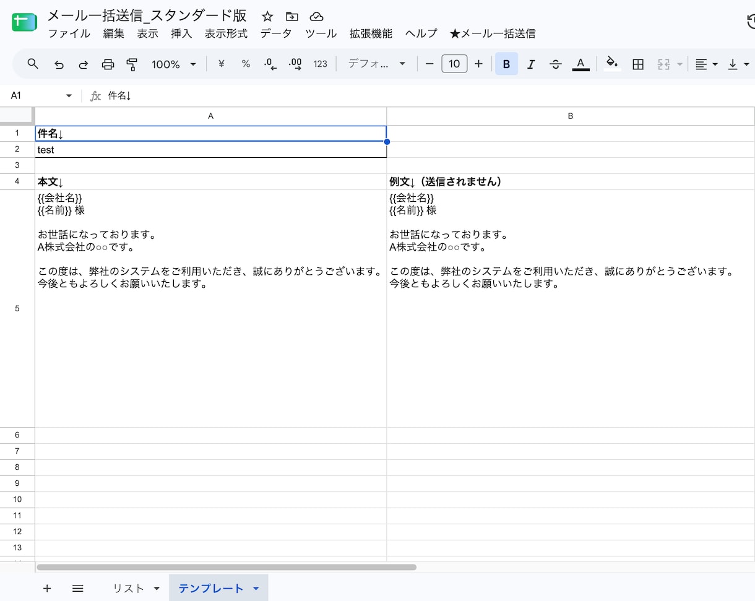This screenshot has height=601, width=755.
Task: Select the 本文↓ cell
Action: (x=210, y=182)
